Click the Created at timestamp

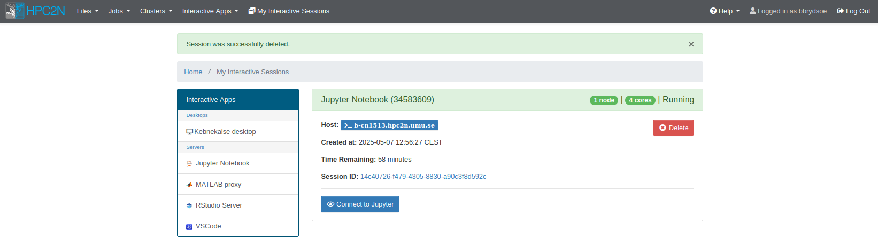pyautogui.click(x=401, y=142)
